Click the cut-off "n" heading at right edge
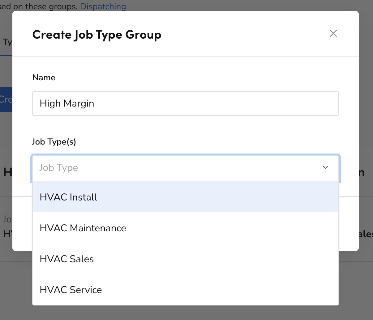The width and height of the screenshot is (373, 320). click(x=362, y=172)
